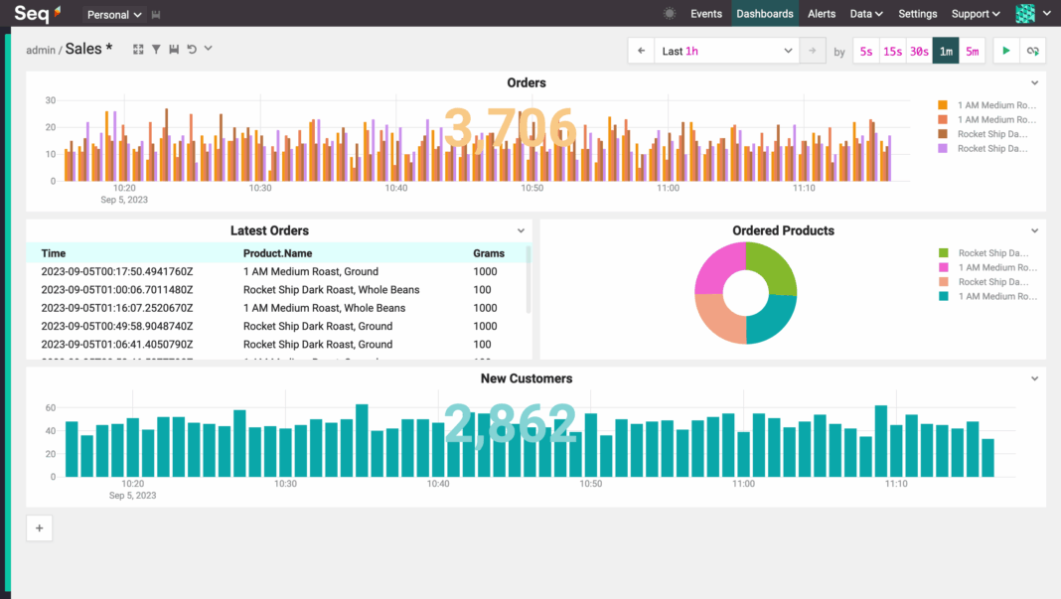The height and width of the screenshot is (599, 1061).
Task: Select the 5s interval option
Action: (x=866, y=51)
